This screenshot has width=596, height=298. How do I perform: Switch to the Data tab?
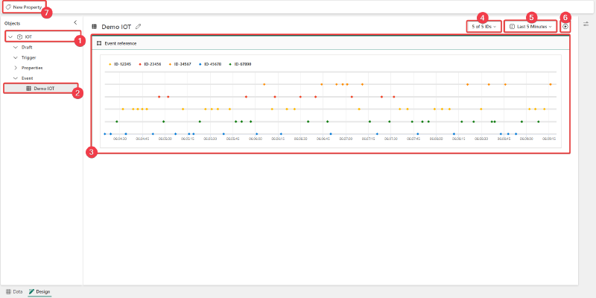(14, 292)
